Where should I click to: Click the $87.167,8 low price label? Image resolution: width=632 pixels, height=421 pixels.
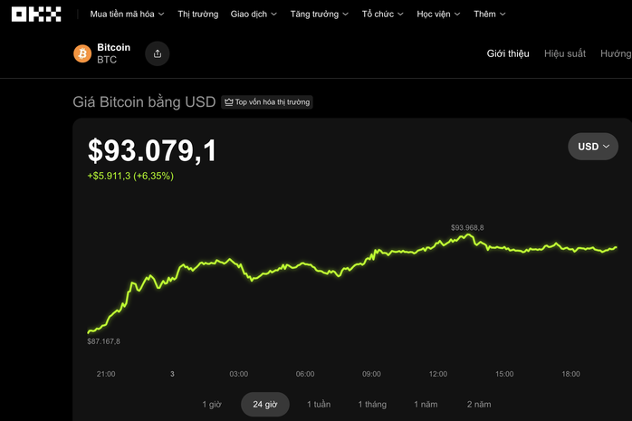click(x=103, y=341)
